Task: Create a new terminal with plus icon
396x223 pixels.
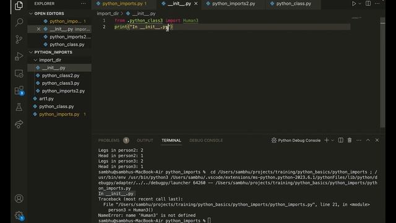Action: pyautogui.click(x=327, y=140)
